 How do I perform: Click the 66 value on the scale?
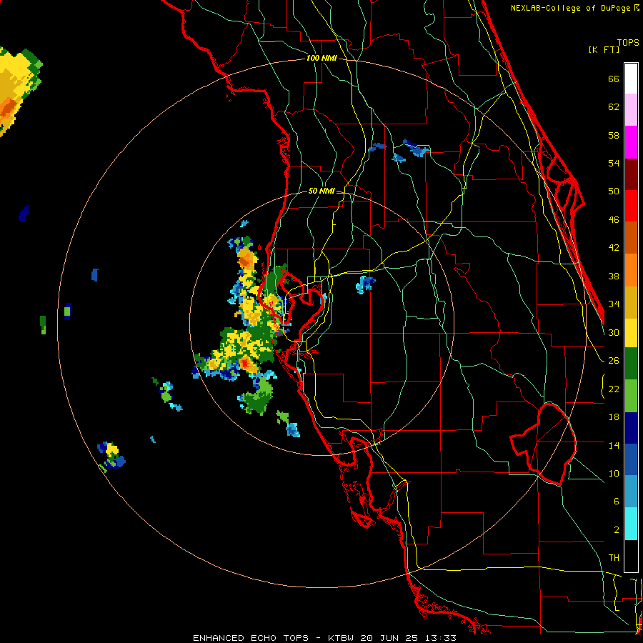(614, 79)
